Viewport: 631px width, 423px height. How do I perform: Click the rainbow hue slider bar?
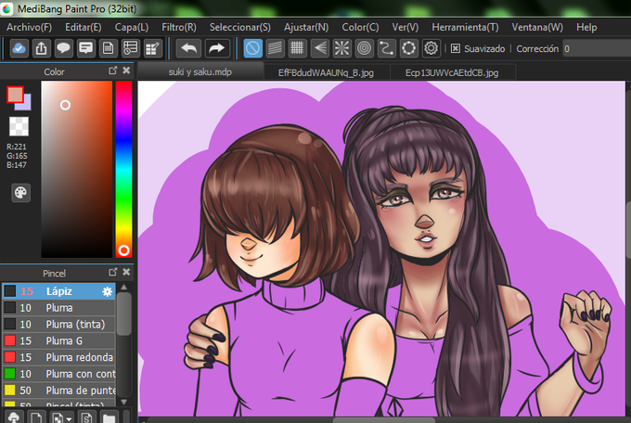coord(124,169)
